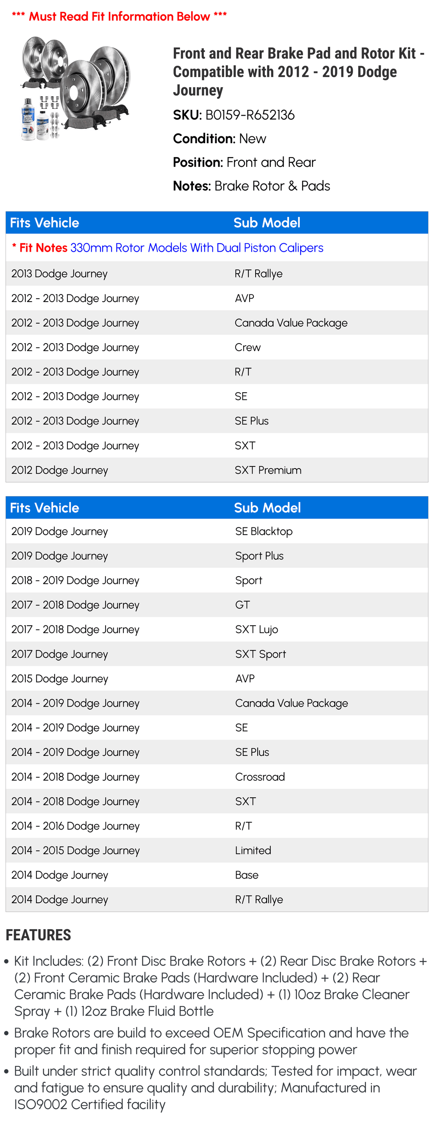
Task: Select the 2017 - 2018 GT row
Action: 217,605
